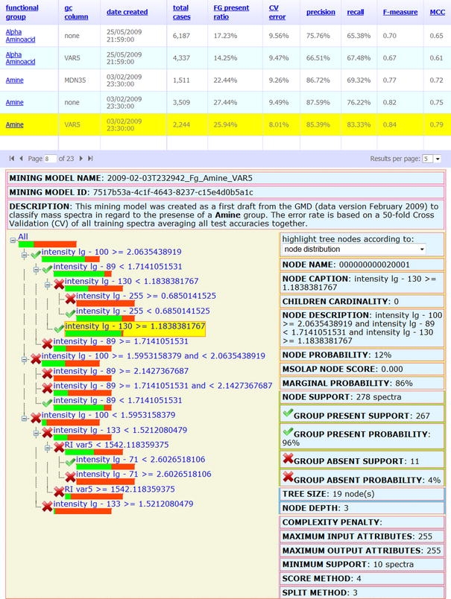Go to first page of results
Image resolution: width=451 pixels, height=599 pixels.
tap(12, 158)
